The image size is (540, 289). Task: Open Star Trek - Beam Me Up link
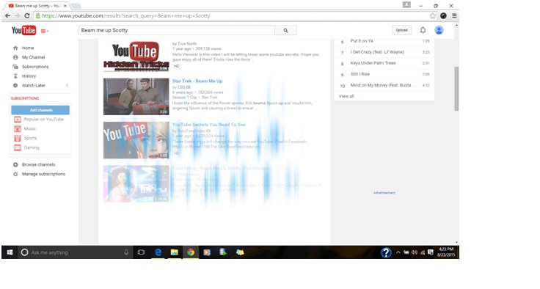[x=197, y=81]
